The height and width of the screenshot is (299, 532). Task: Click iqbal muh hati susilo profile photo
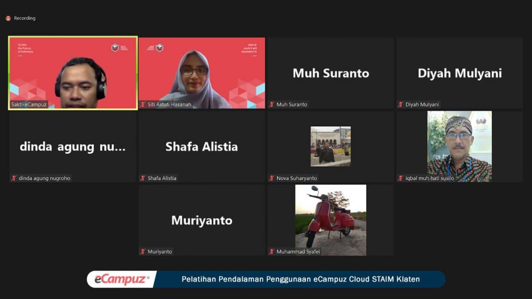click(459, 147)
